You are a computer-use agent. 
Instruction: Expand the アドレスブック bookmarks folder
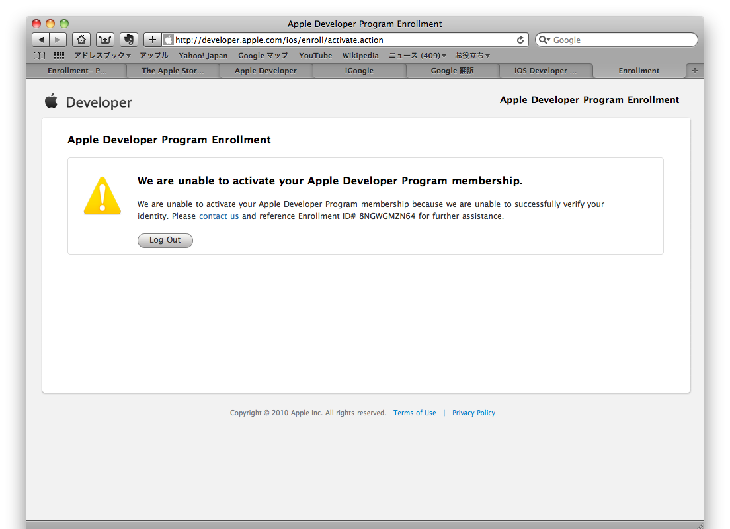point(102,56)
